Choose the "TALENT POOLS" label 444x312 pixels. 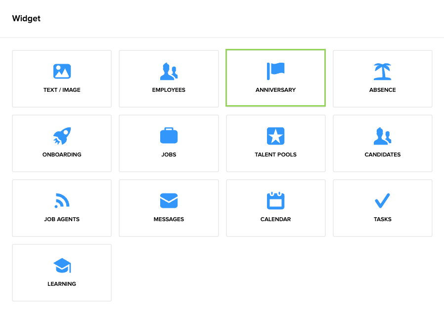pos(275,155)
